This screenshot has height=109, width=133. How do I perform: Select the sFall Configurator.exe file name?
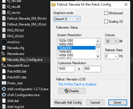coord(24,95)
